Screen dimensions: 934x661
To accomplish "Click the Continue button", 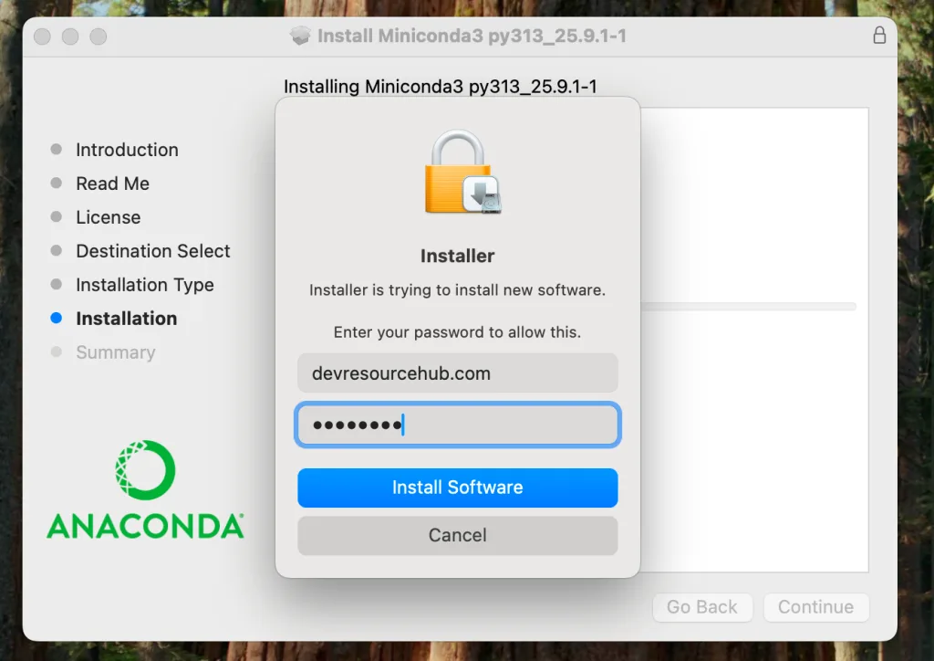I will pos(815,607).
